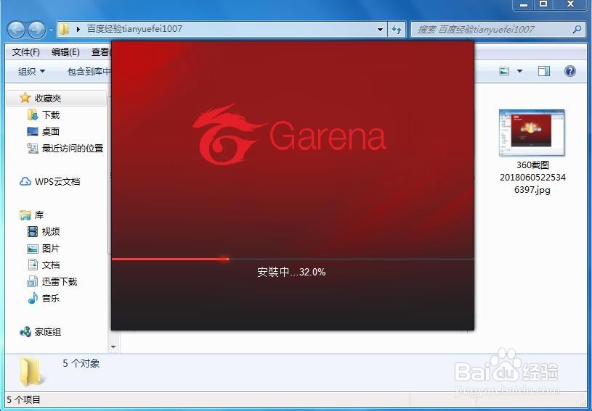Click the 库 libraries icon
Screen dimensions: 592x411
[25, 215]
